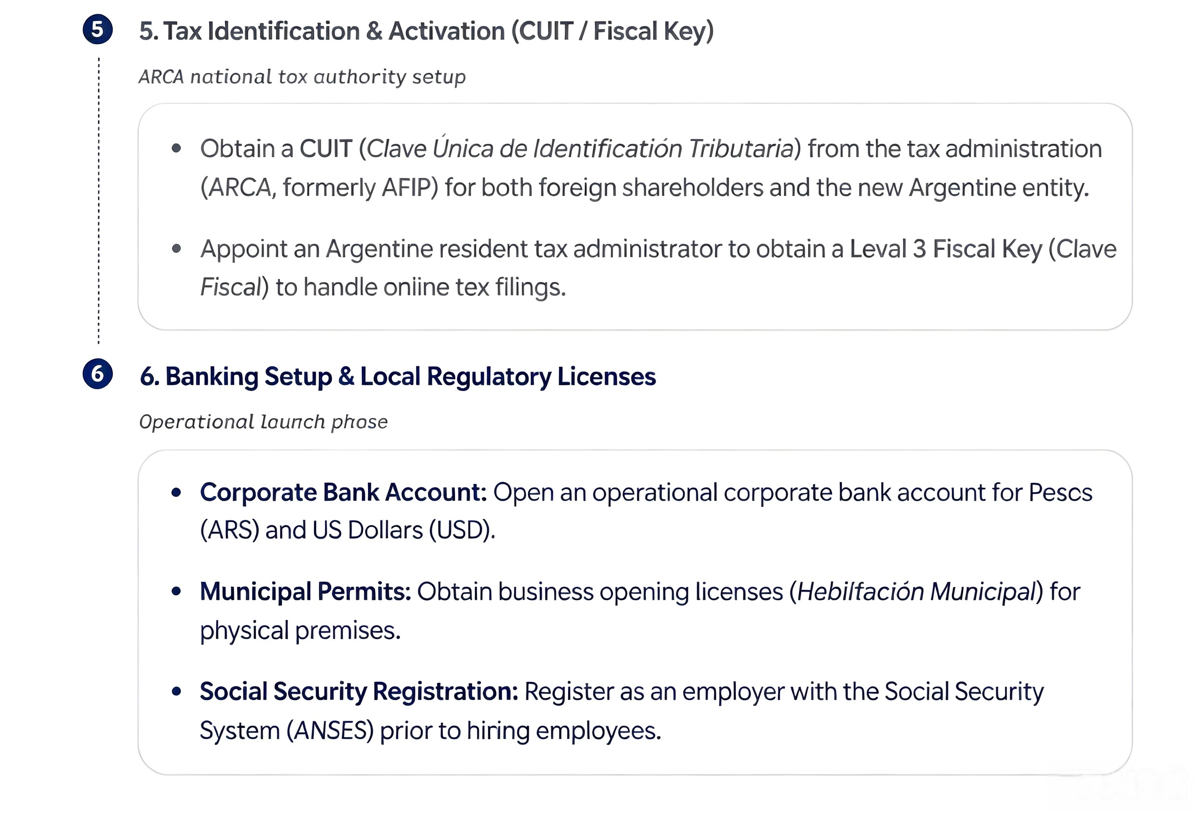This screenshot has height=815, width=1199.
Task: Click the italic Habilitación Municipal phrase
Action: [x=916, y=592]
